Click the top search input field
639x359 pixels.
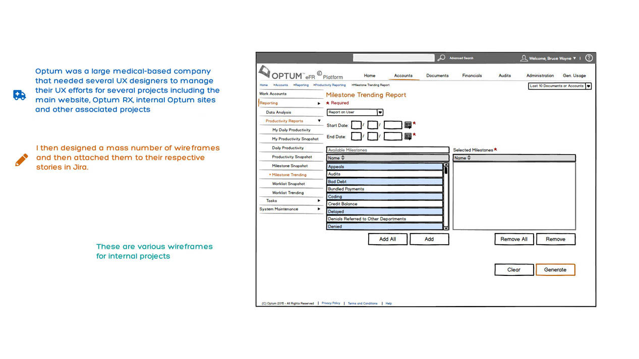pyautogui.click(x=393, y=58)
